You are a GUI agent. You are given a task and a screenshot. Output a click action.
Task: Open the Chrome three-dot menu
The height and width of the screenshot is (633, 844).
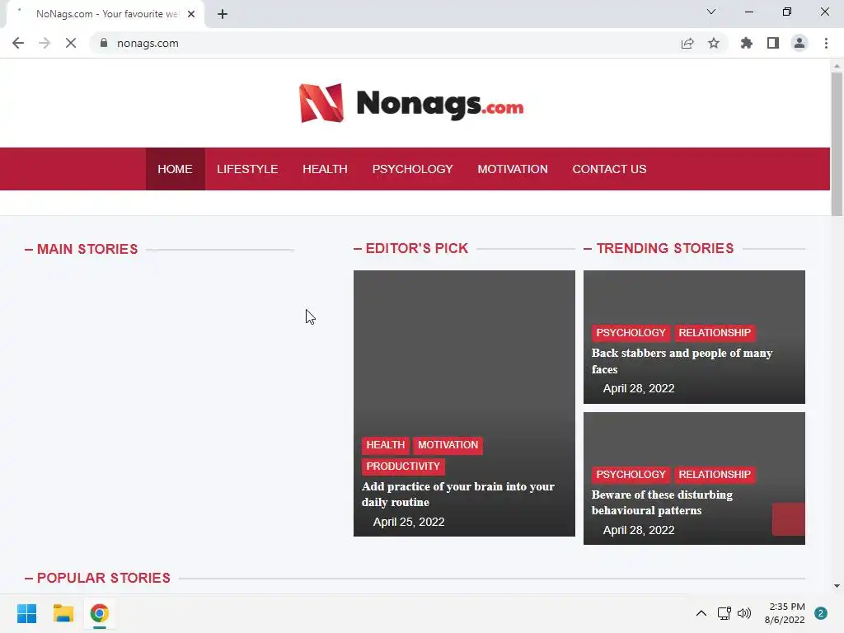coord(826,43)
